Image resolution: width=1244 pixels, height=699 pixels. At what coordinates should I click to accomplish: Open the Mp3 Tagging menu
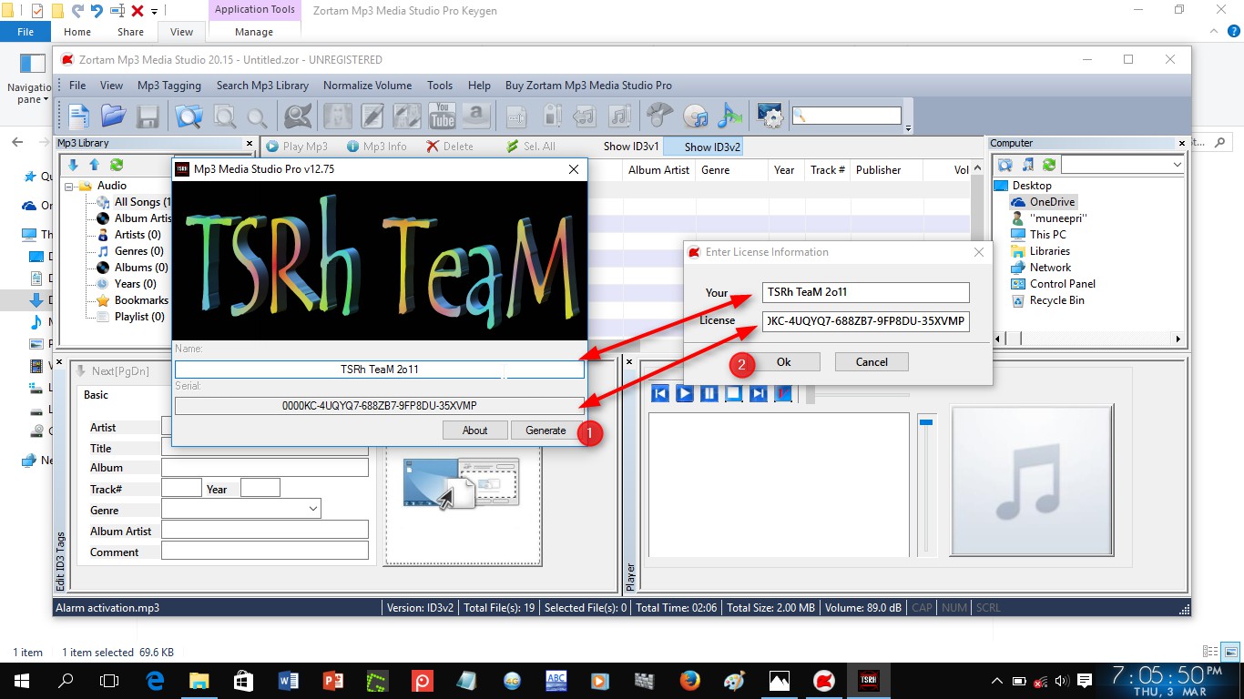point(169,86)
